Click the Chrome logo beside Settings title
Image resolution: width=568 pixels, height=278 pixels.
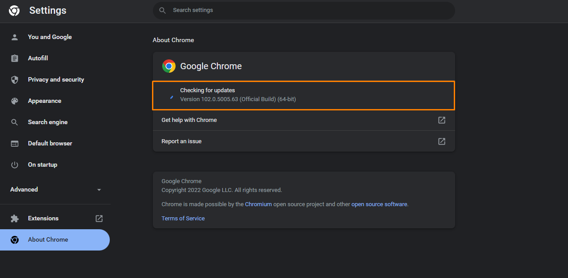coord(14,11)
